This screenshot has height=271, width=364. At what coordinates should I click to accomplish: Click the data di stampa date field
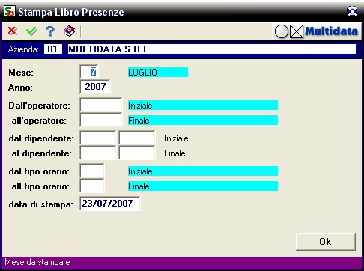(110, 204)
